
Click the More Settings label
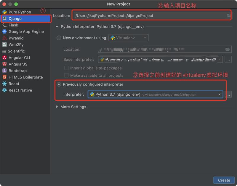click(x=73, y=107)
